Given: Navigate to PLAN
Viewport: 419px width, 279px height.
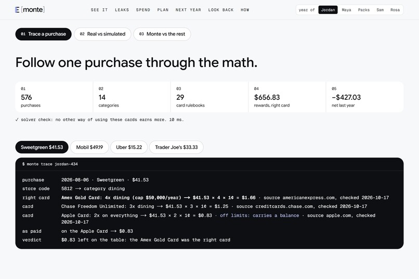Looking at the screenshot, I should click(x=163, y=10).
